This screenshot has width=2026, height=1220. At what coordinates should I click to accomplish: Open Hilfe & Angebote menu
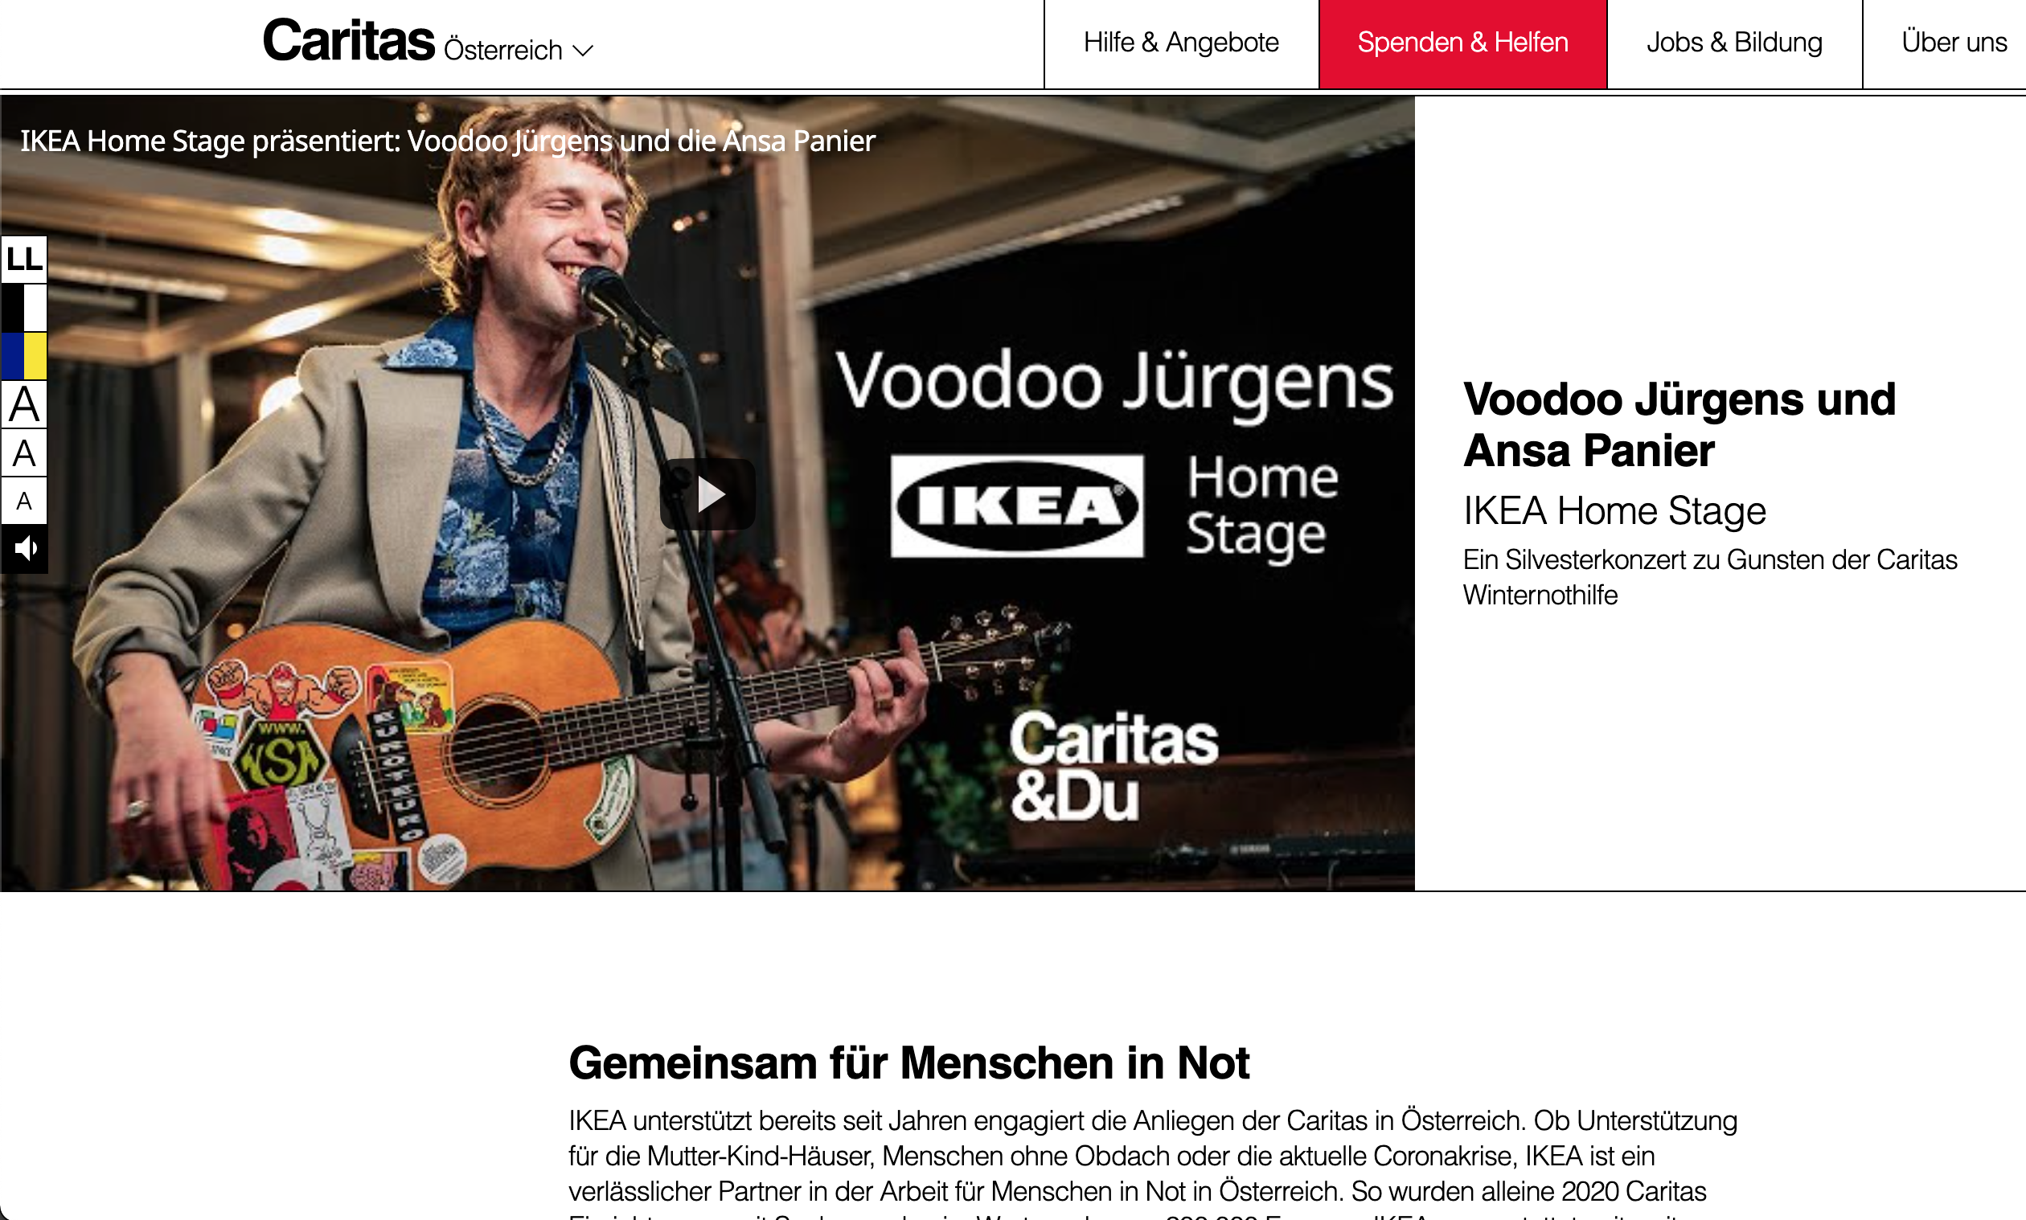1181,43
